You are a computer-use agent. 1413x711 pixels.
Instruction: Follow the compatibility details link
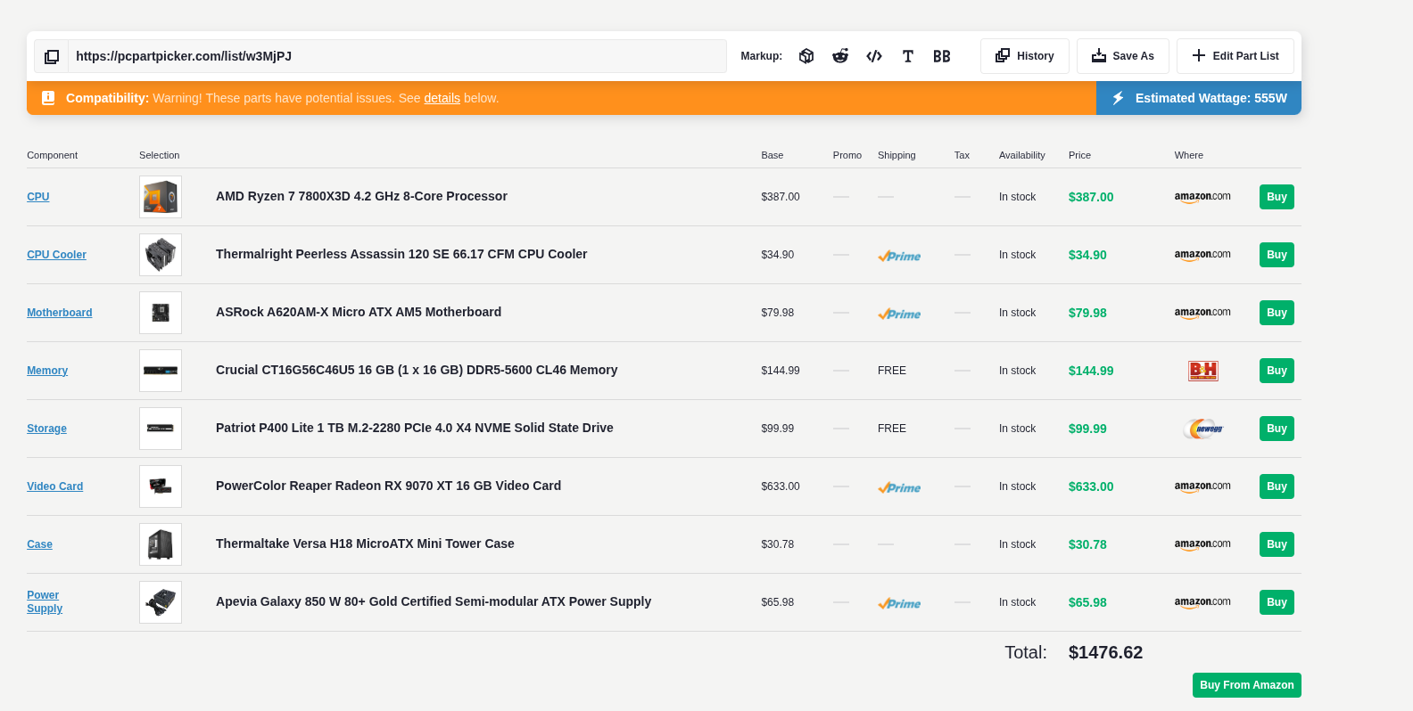(442, 98)
